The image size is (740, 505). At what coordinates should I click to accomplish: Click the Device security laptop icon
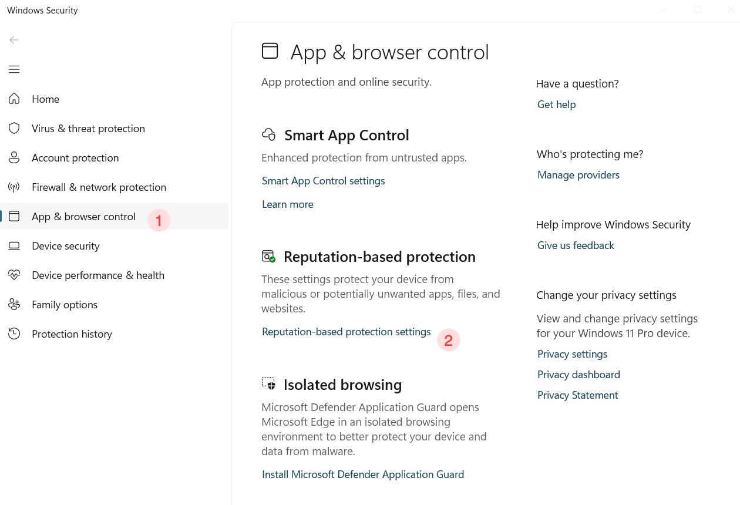point(14,245)
